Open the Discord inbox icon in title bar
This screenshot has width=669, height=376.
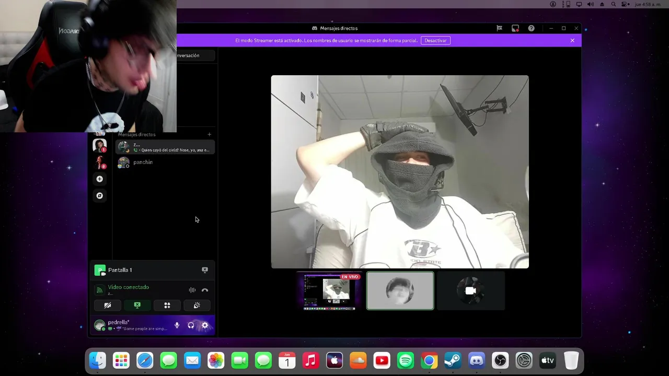515,28
